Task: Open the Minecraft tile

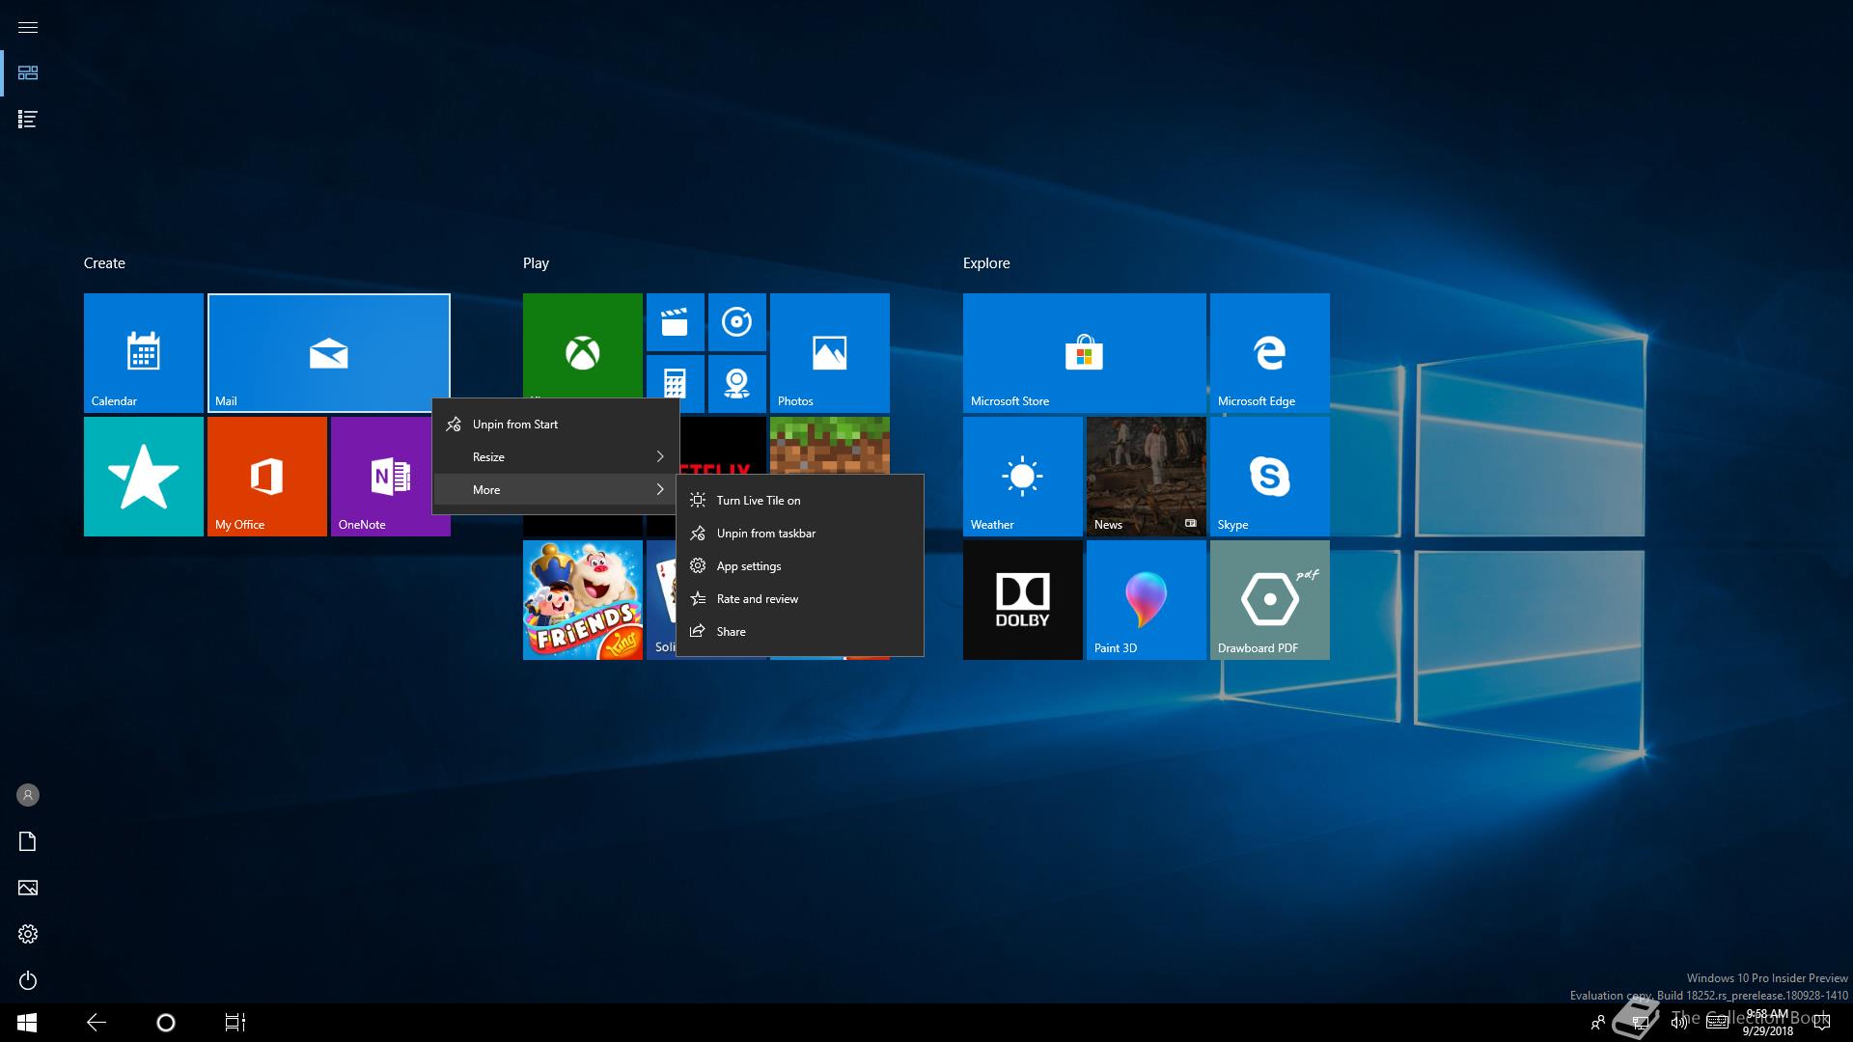Action: [x=830, y=445]
